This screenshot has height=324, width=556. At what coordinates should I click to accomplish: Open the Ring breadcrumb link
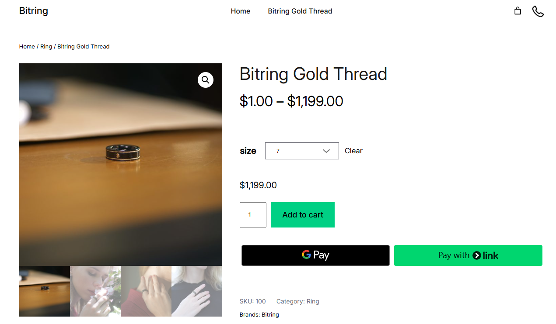(x=46, y=47)
